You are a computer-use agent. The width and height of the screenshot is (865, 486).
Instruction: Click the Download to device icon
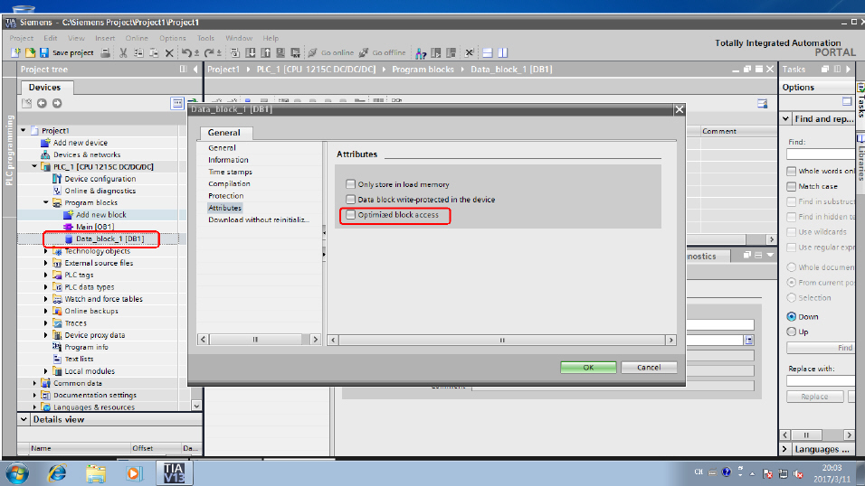click(251, 53)
